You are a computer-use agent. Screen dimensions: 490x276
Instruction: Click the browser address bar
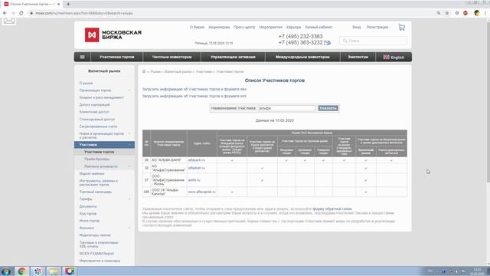(x=231, y=13)
